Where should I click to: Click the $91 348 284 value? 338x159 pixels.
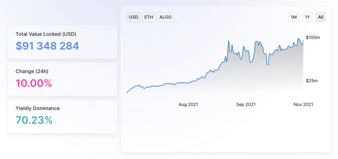(x=47, y=46)
